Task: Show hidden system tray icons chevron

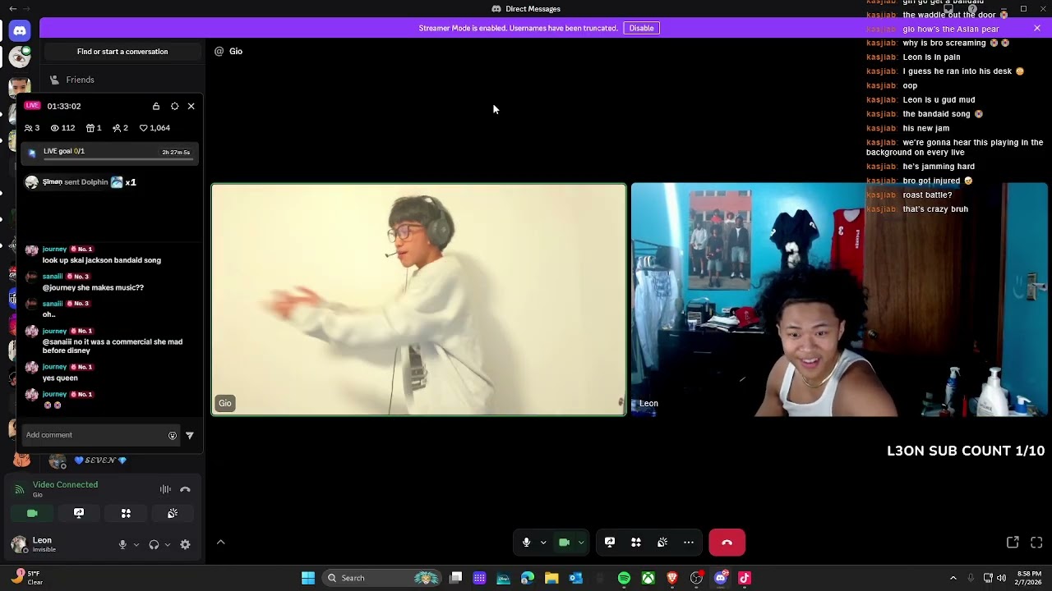Action: pos(953,578)
